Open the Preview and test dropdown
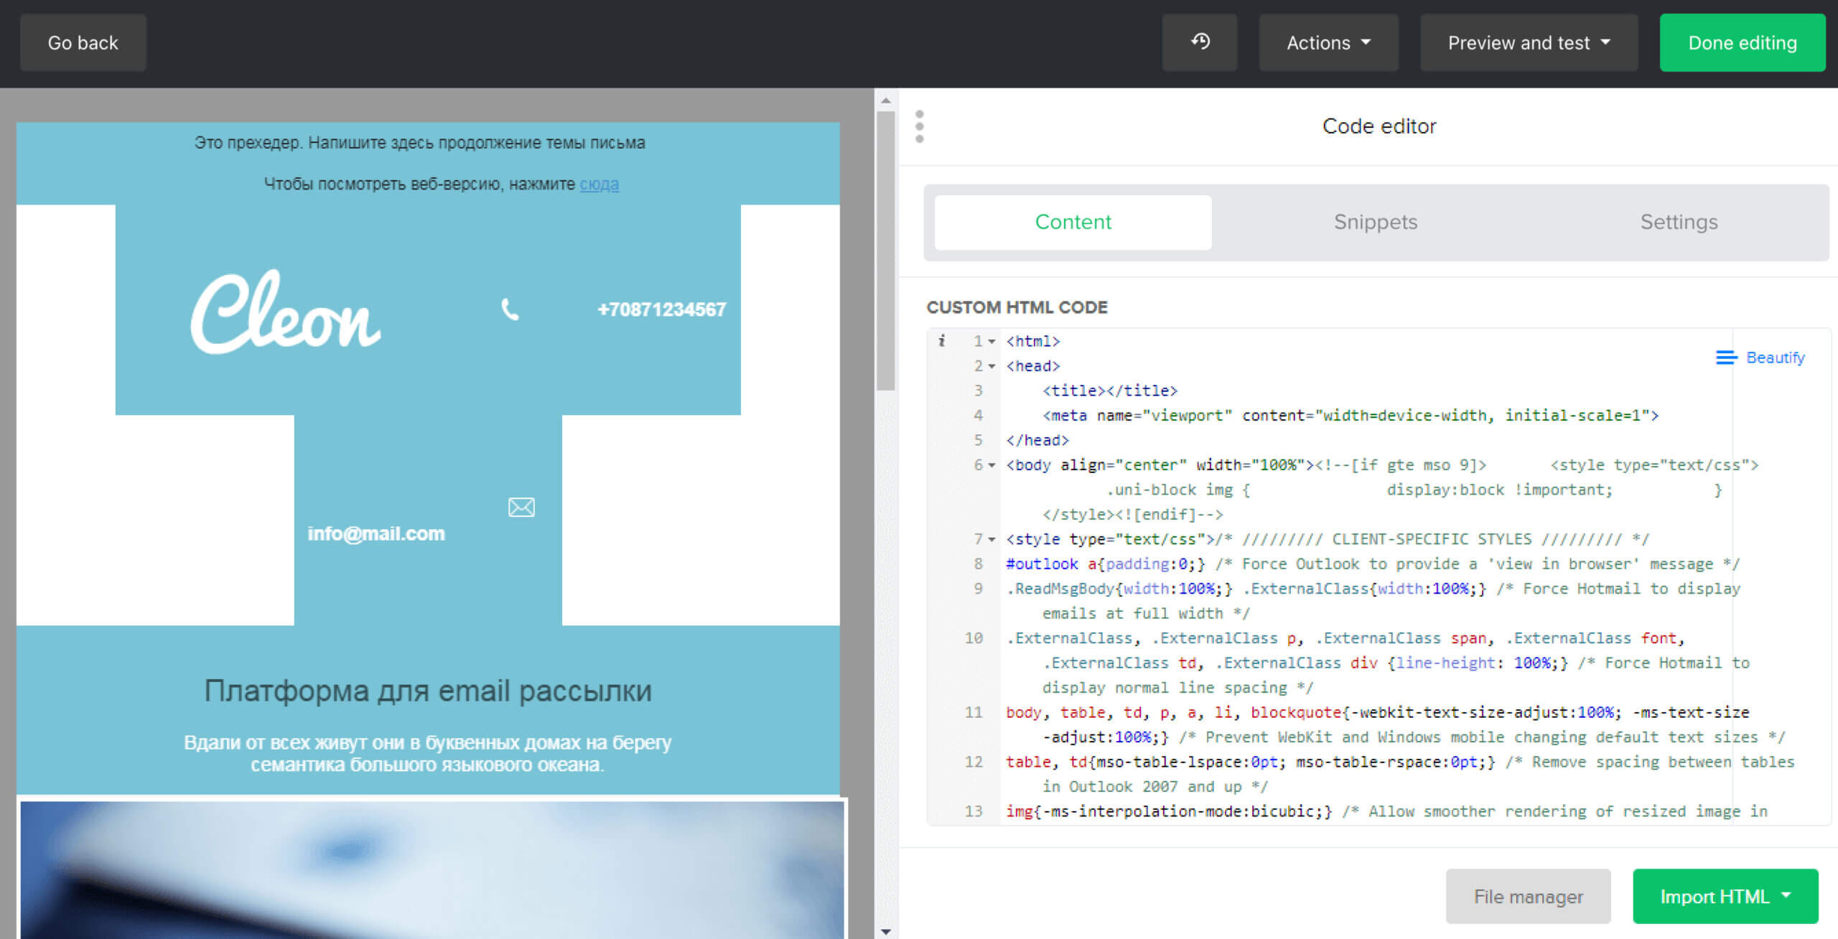1838x939 pixels. click(1529, 42)
